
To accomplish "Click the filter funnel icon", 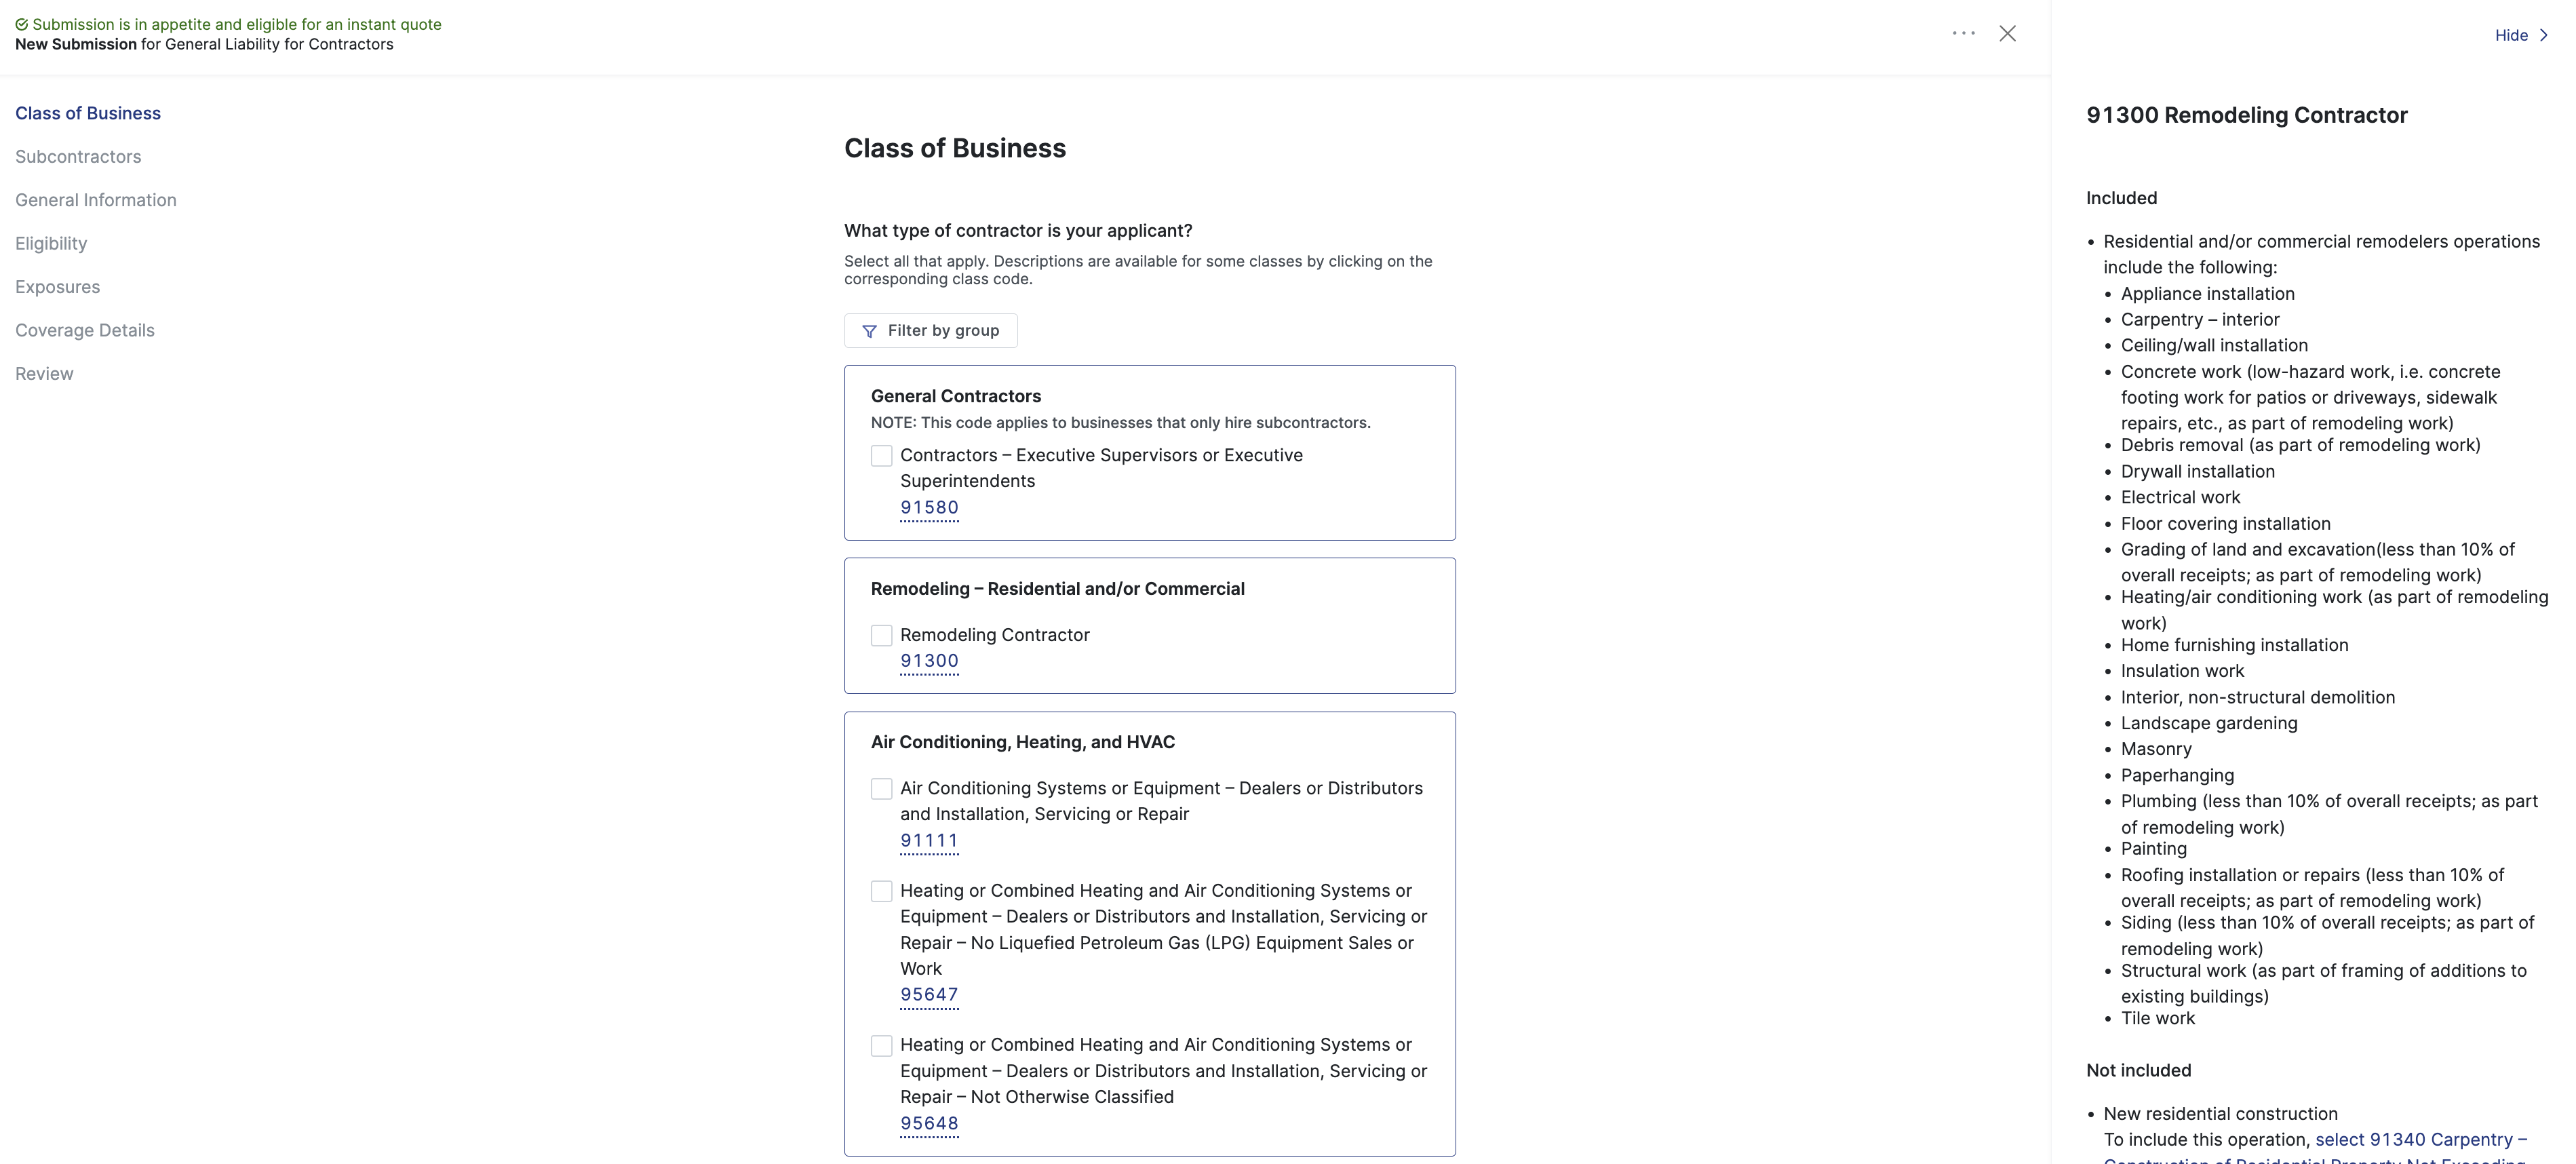I will [869, 331].
